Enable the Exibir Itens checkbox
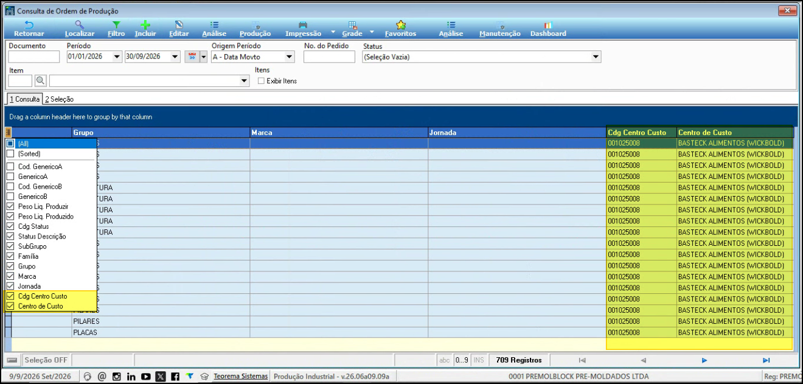Viewport: 803px width, 384px height. (x=262, y=81)
